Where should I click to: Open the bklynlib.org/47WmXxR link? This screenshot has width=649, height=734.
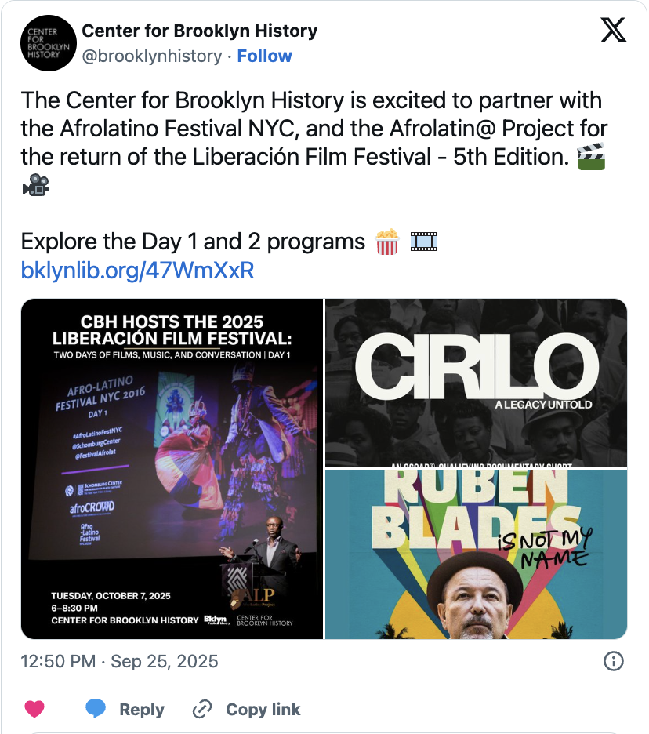[138, 270]
